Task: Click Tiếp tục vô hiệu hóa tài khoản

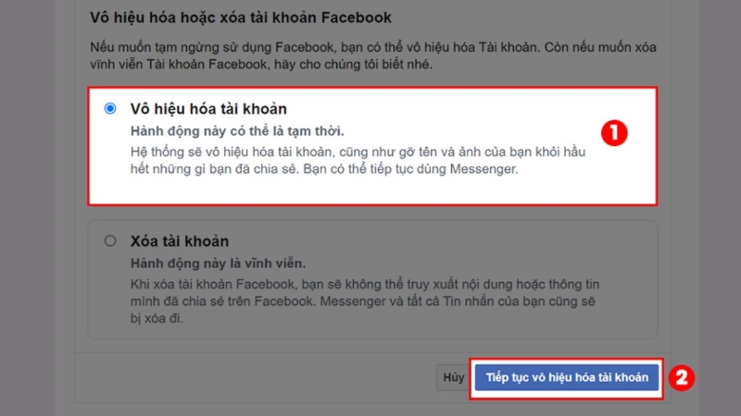Action: (567, 377)
